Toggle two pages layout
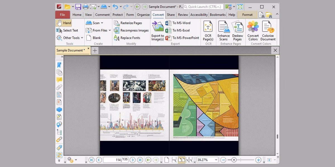Image resolution: width=335 pixels, height=167 pixels. click(x=181, y=160)
